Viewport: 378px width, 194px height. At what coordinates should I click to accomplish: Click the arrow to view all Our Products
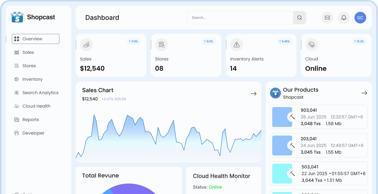point(364,93)
